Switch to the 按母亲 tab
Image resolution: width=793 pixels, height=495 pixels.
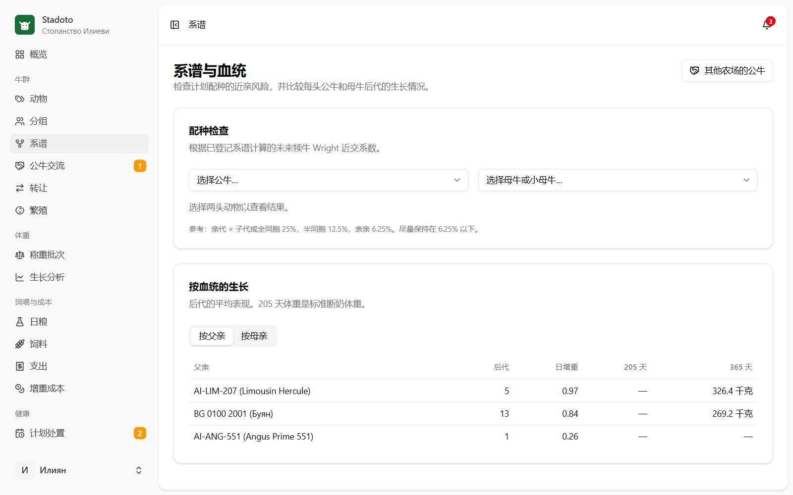point(254,336)
